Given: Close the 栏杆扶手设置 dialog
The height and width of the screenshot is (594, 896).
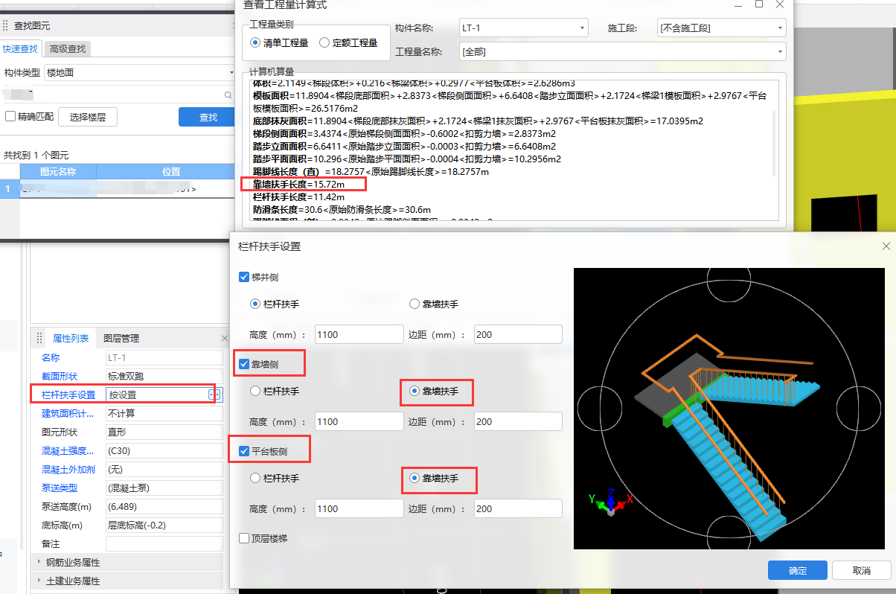Looking at the screenshot, I should (x=886, y=246).
